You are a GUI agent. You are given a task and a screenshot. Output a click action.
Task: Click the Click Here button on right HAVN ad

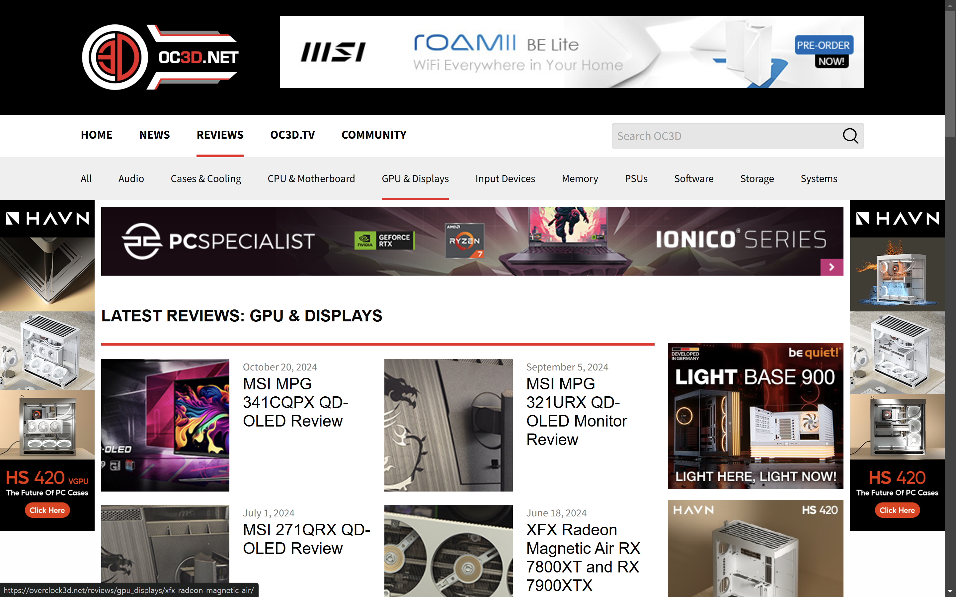(897, 510)
